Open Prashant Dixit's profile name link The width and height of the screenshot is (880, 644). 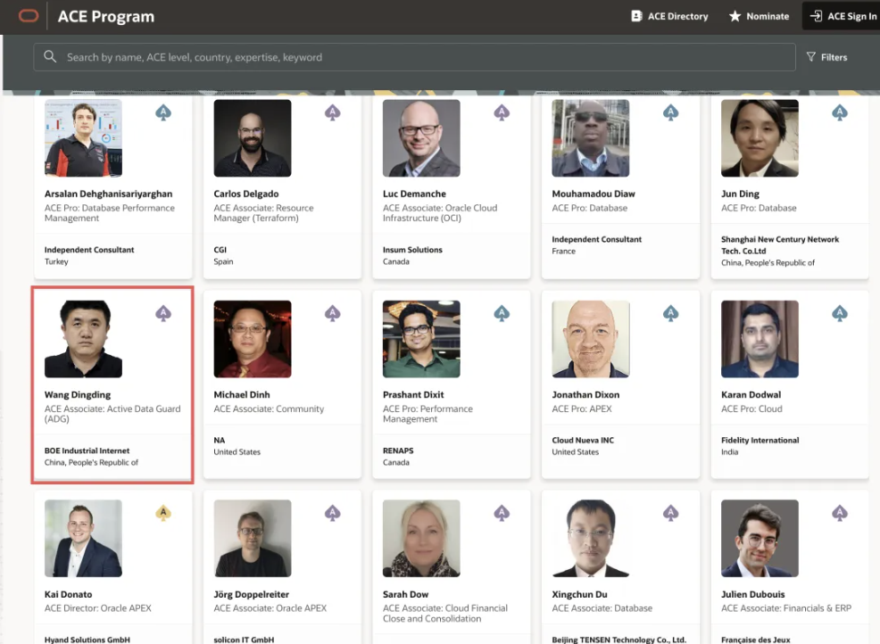pos(415,394)
